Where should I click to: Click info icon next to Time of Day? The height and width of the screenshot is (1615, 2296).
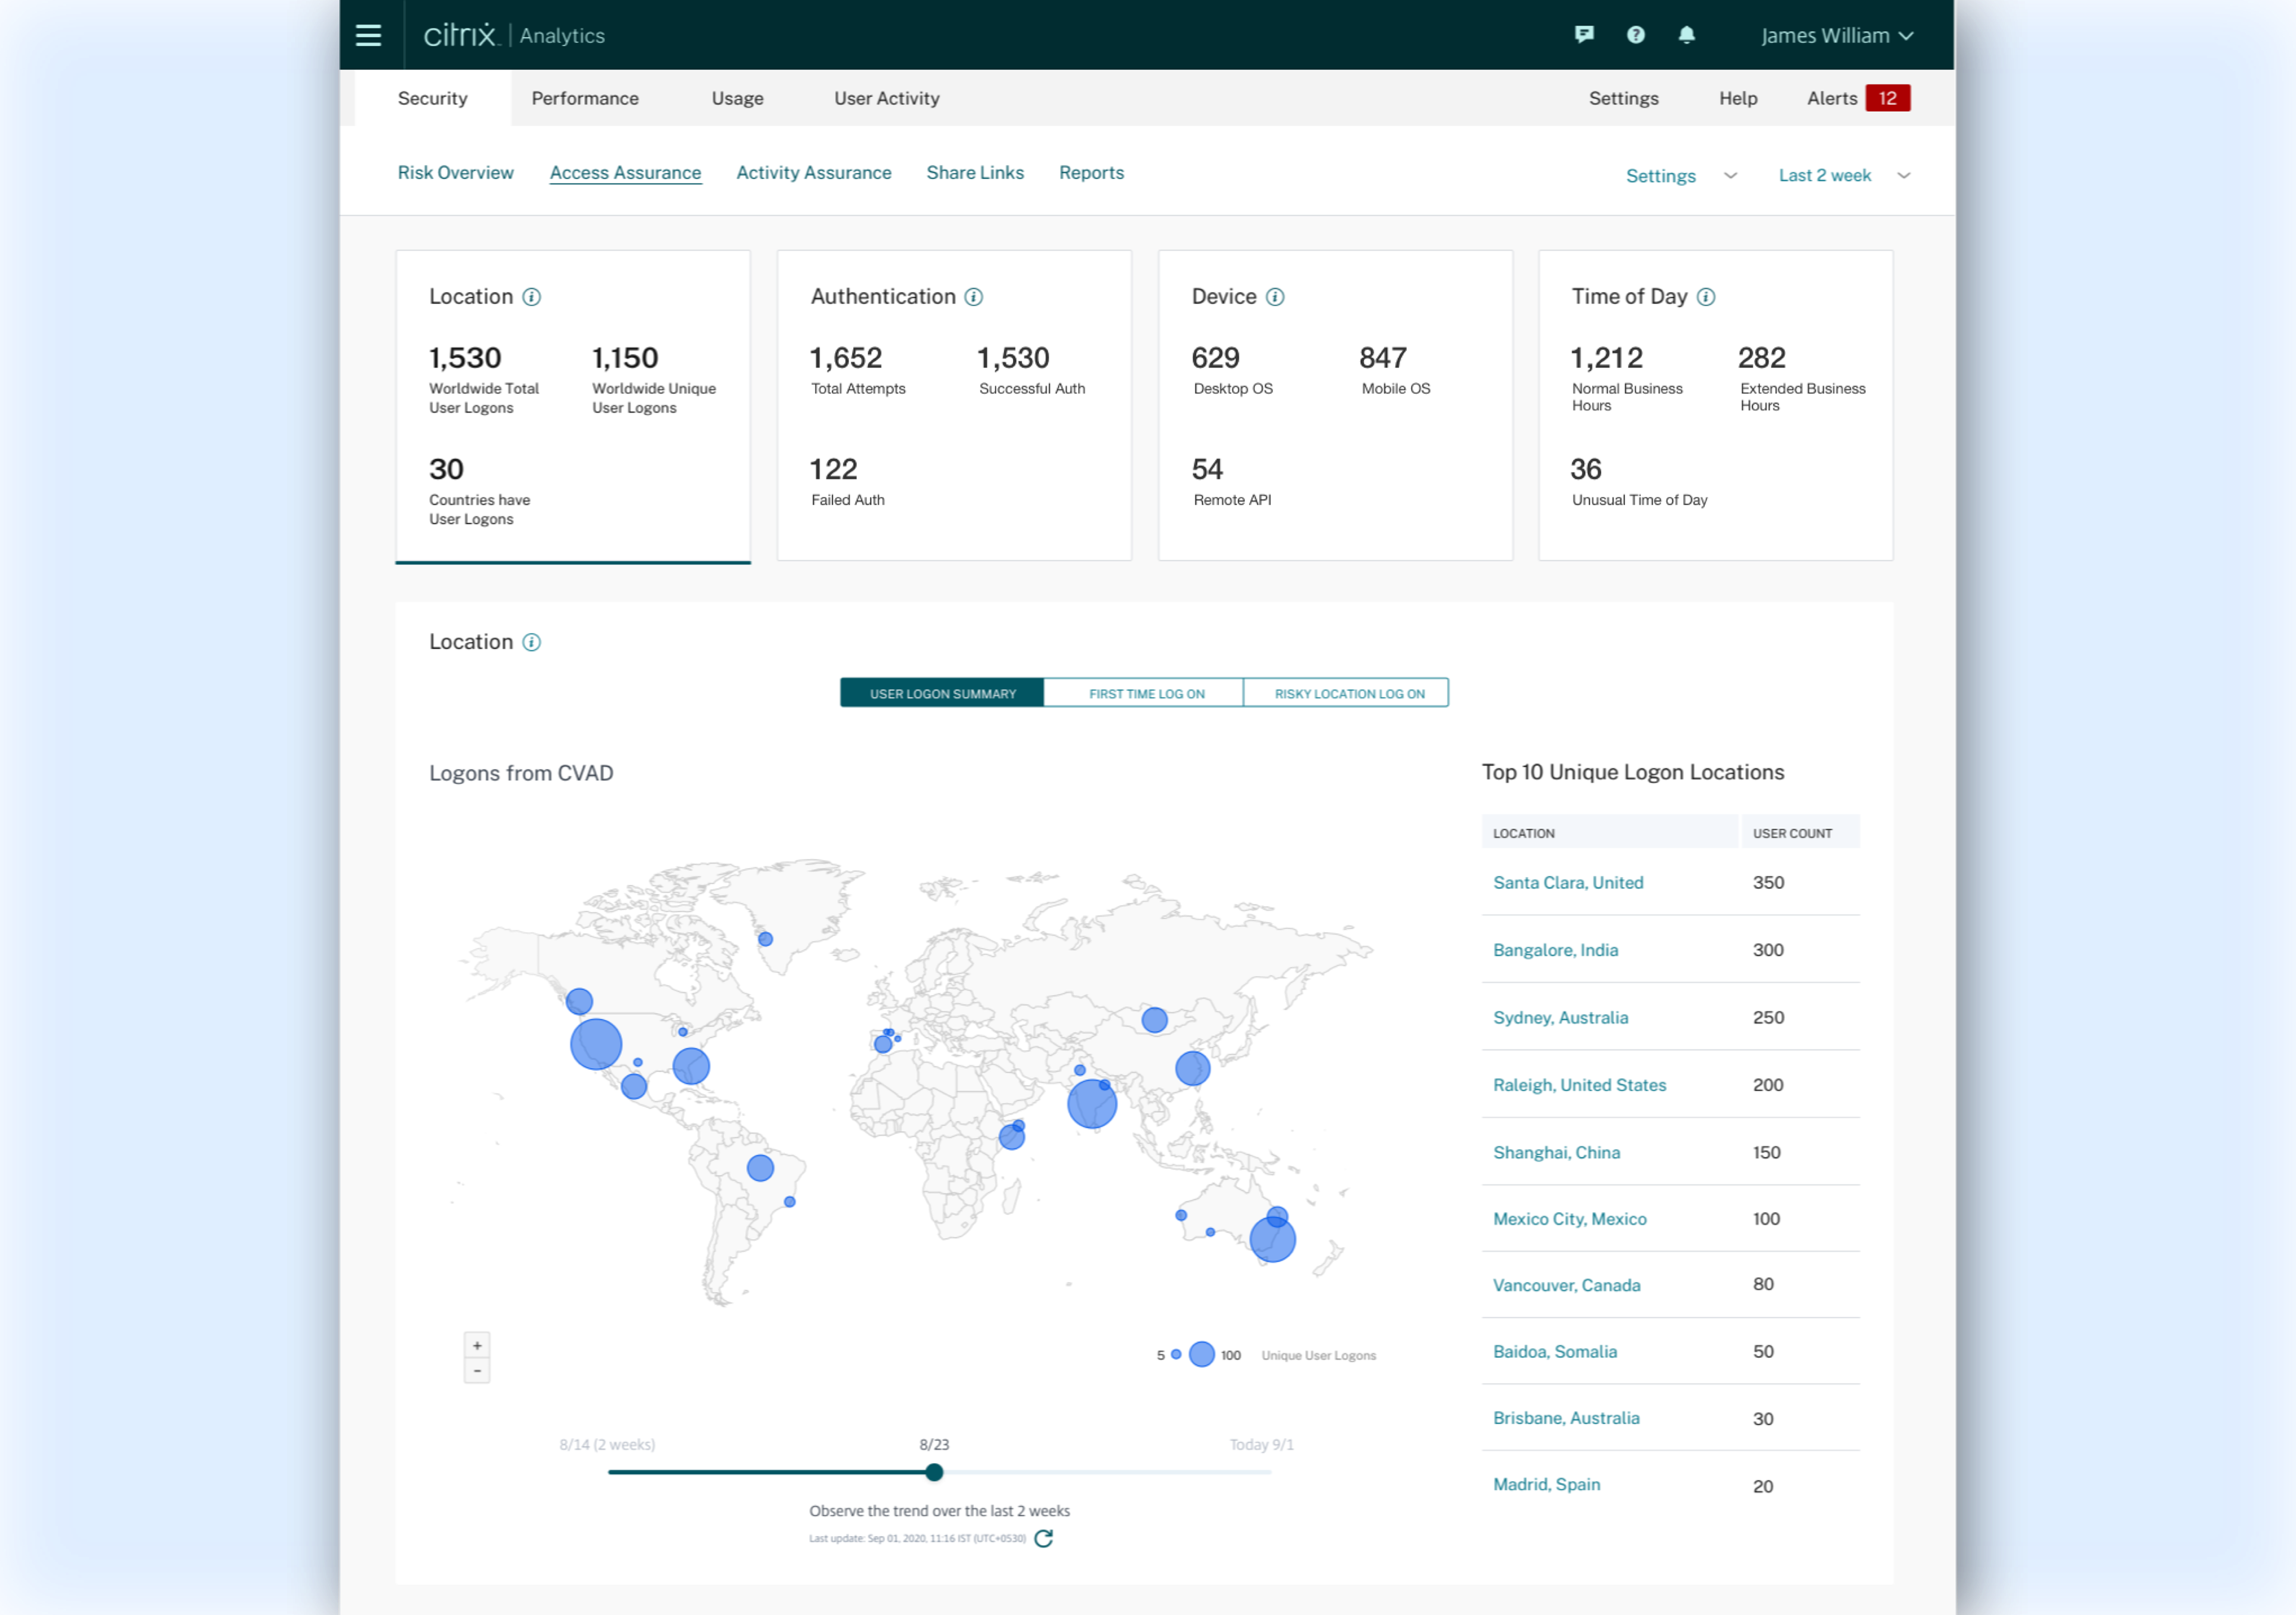coord(1706,297)
